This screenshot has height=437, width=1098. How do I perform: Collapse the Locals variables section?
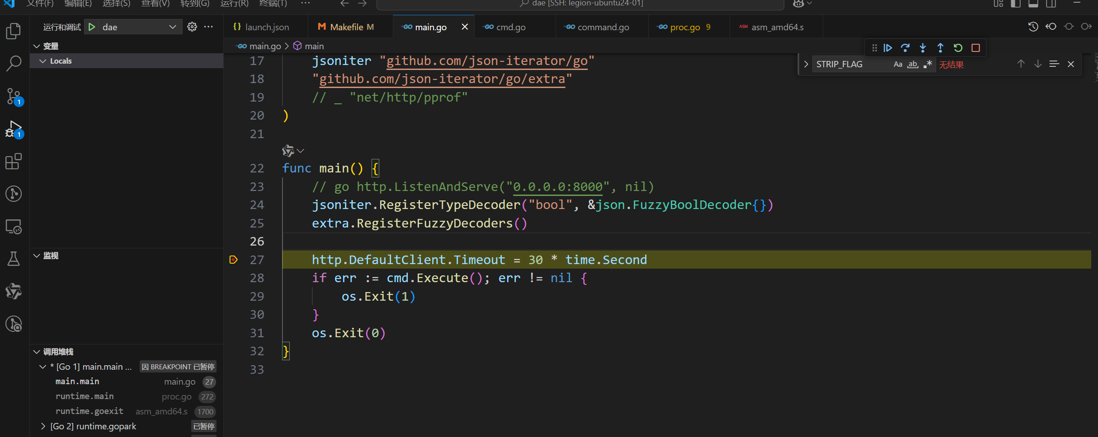pyautogui.click(x=43, y=61)
